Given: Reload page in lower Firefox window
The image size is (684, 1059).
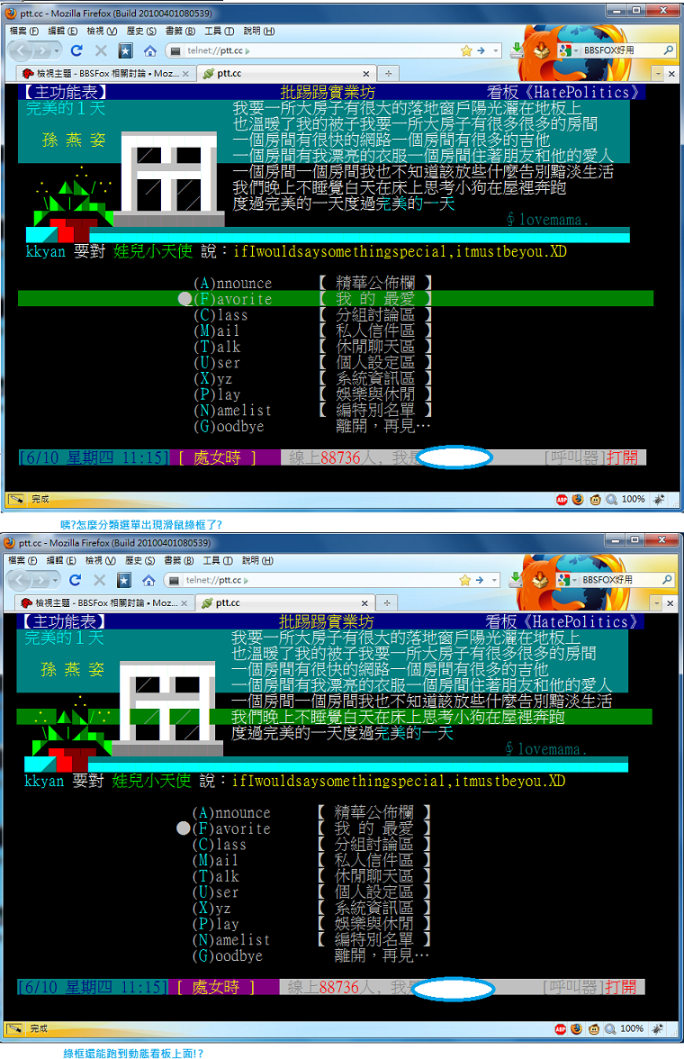Looking at the screenshot, I should (75, 580).
